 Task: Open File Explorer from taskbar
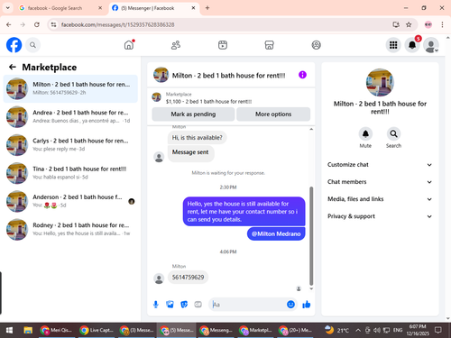pos(28,331)
